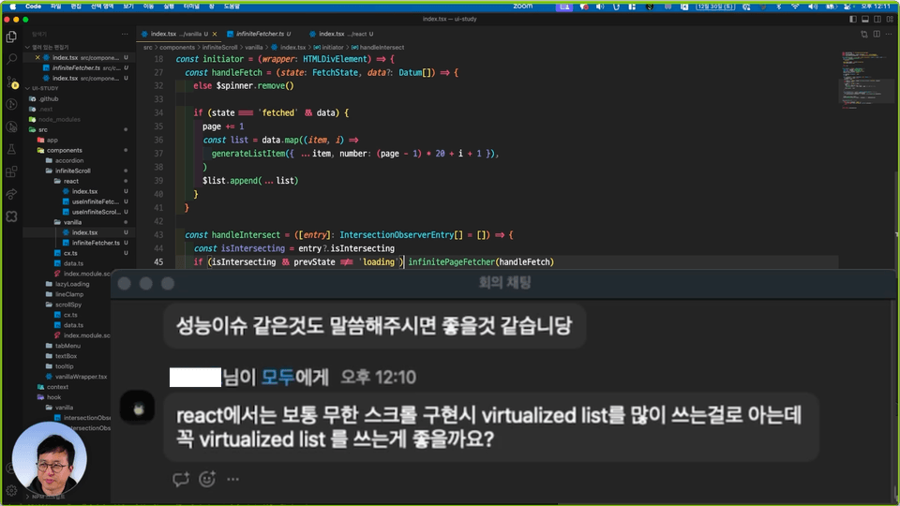Open the Code menu in menu bar
Viewport: 900px width, 506px height.
(x=34, y=7)
